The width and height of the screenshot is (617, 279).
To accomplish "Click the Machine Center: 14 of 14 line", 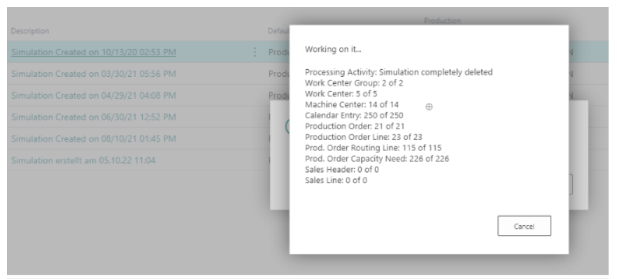I will pyautogui.click(x=352, y=105).
